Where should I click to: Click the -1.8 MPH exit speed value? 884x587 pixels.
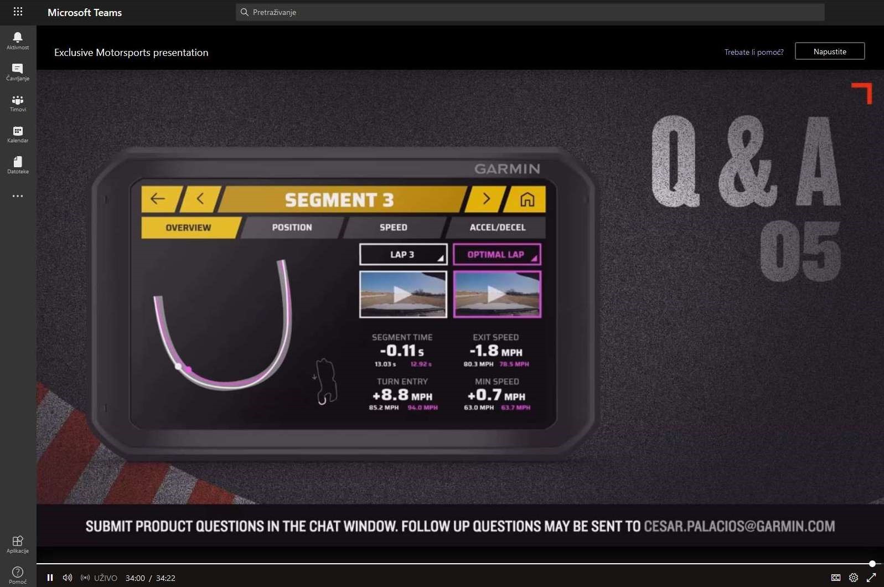pos(496,351)
